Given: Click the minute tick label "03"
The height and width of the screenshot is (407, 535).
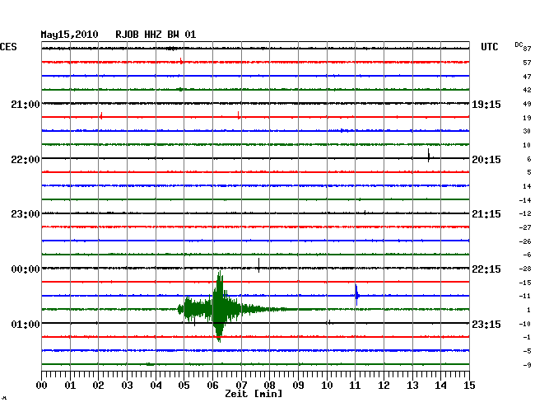Looking at the screenshot, I should [128, 386].
